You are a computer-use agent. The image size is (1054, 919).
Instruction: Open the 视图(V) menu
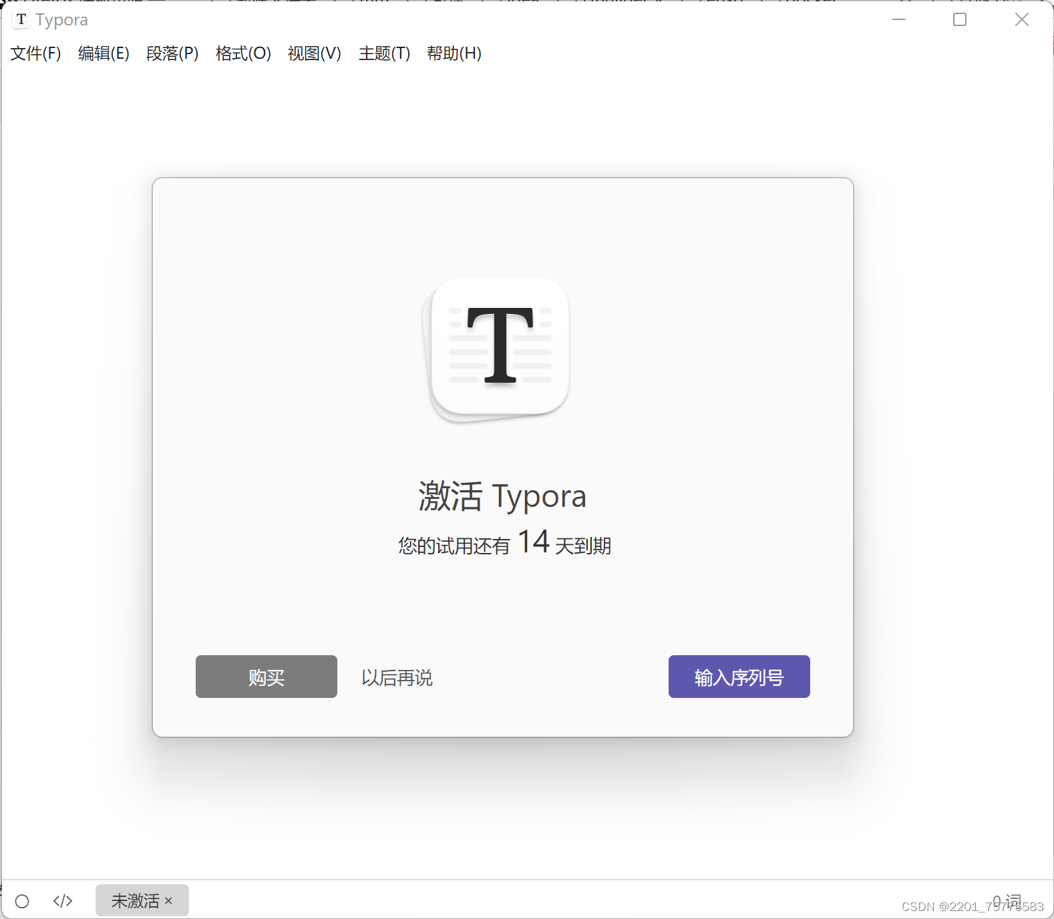point(315,53)
